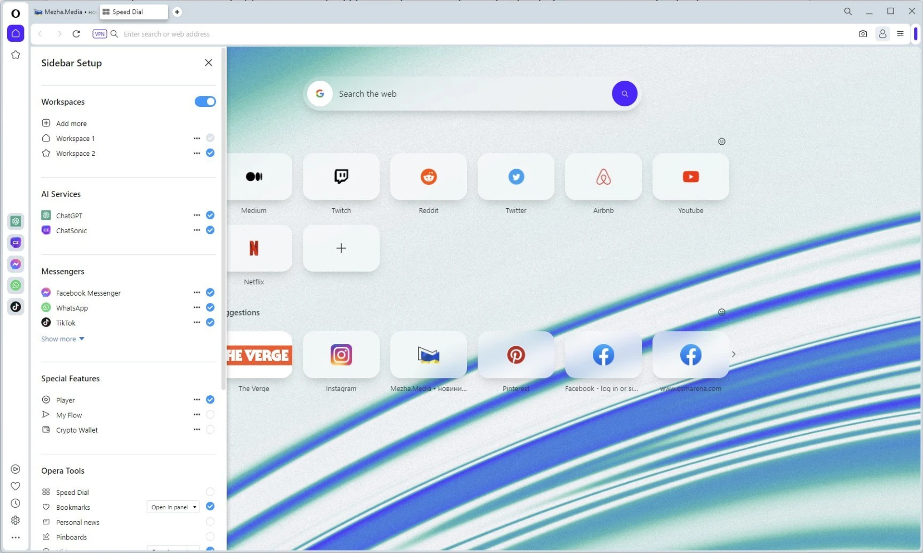Viewport: 923px width, 553px height.
Task: Open Crypto Wallet three-dot options
Action: point(197,429)
